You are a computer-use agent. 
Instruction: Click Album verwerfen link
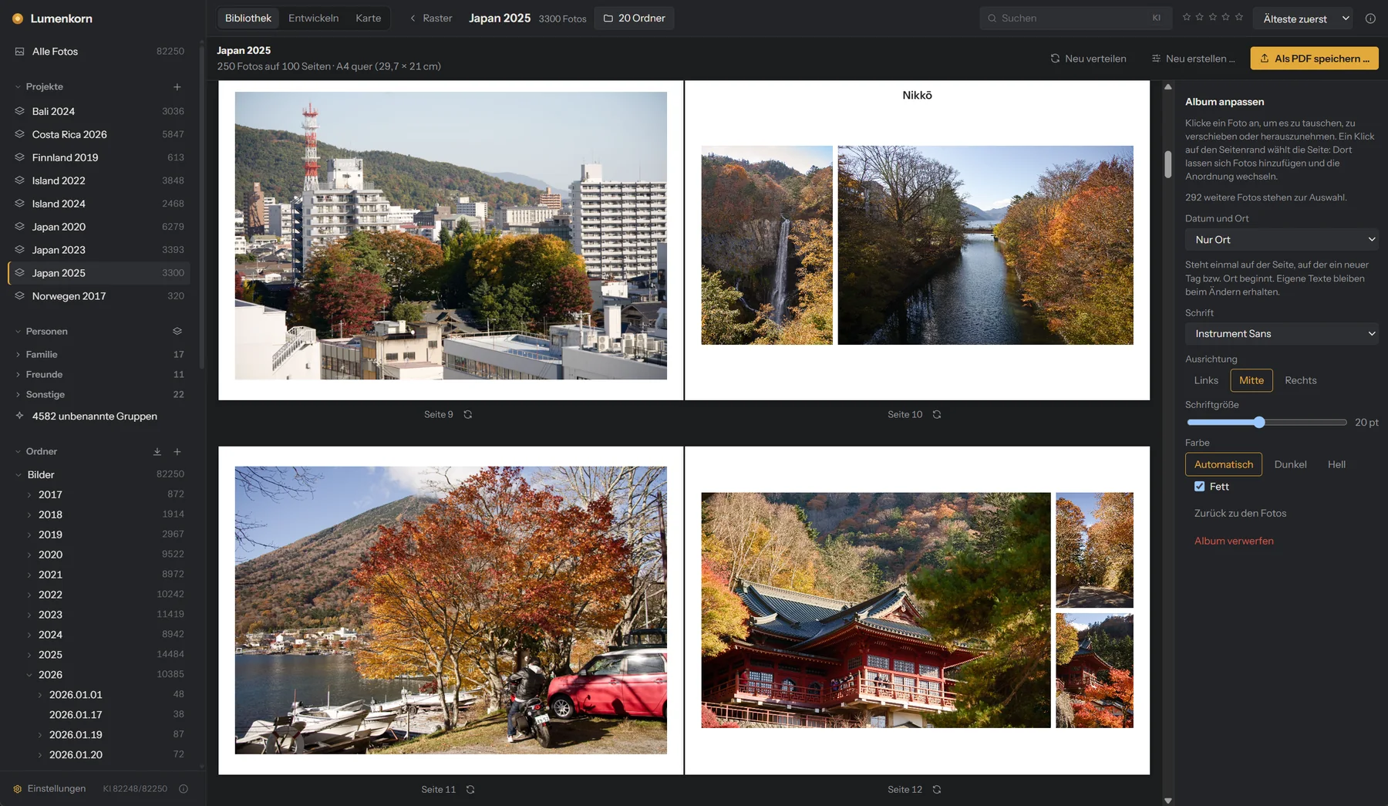click(1234, 541)
